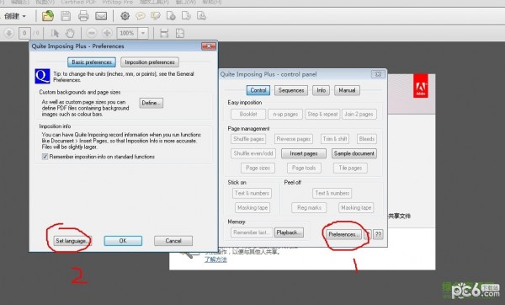Click Stick on Masking tape button
This screenshot has height=305, width=505.
[252, 207]
